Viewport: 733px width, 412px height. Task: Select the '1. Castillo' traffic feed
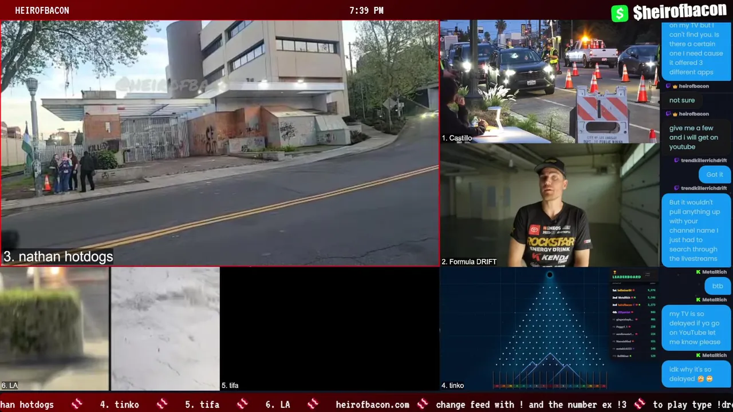click(550, 82)
